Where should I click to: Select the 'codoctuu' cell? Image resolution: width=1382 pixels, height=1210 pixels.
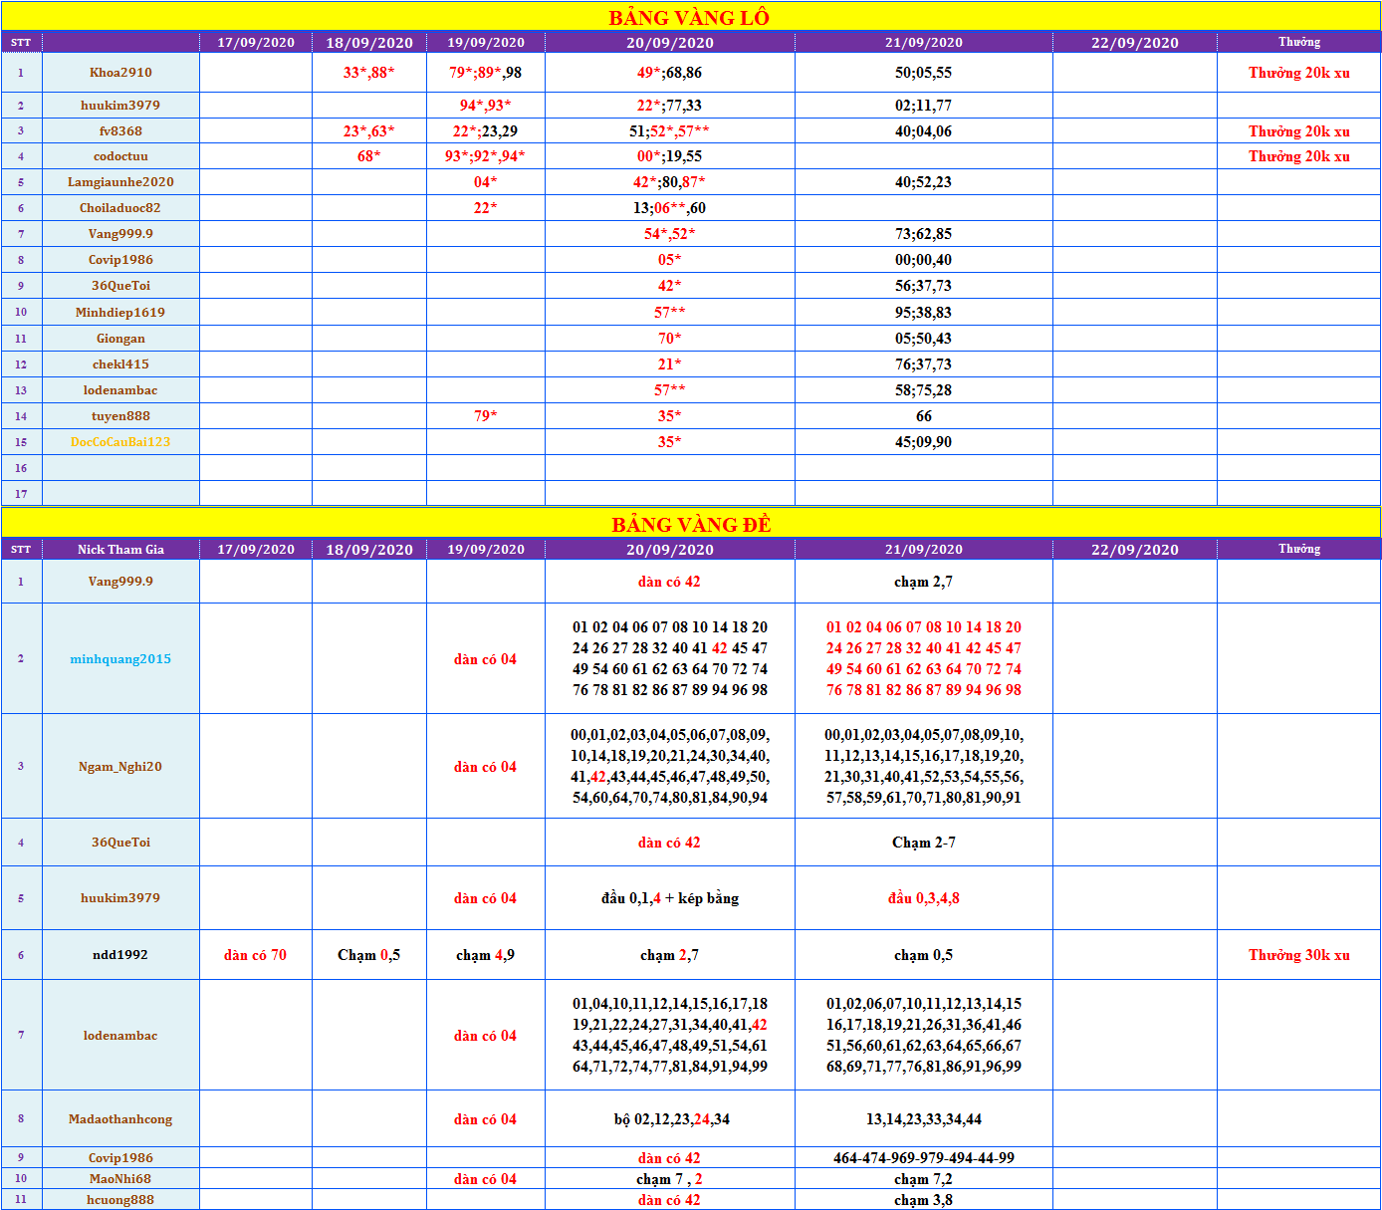click(x=120, y=156)
